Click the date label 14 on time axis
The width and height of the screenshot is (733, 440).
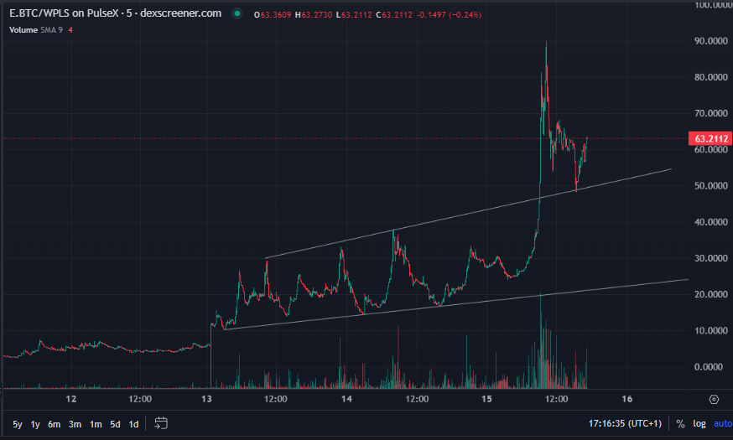coord(346,399)
